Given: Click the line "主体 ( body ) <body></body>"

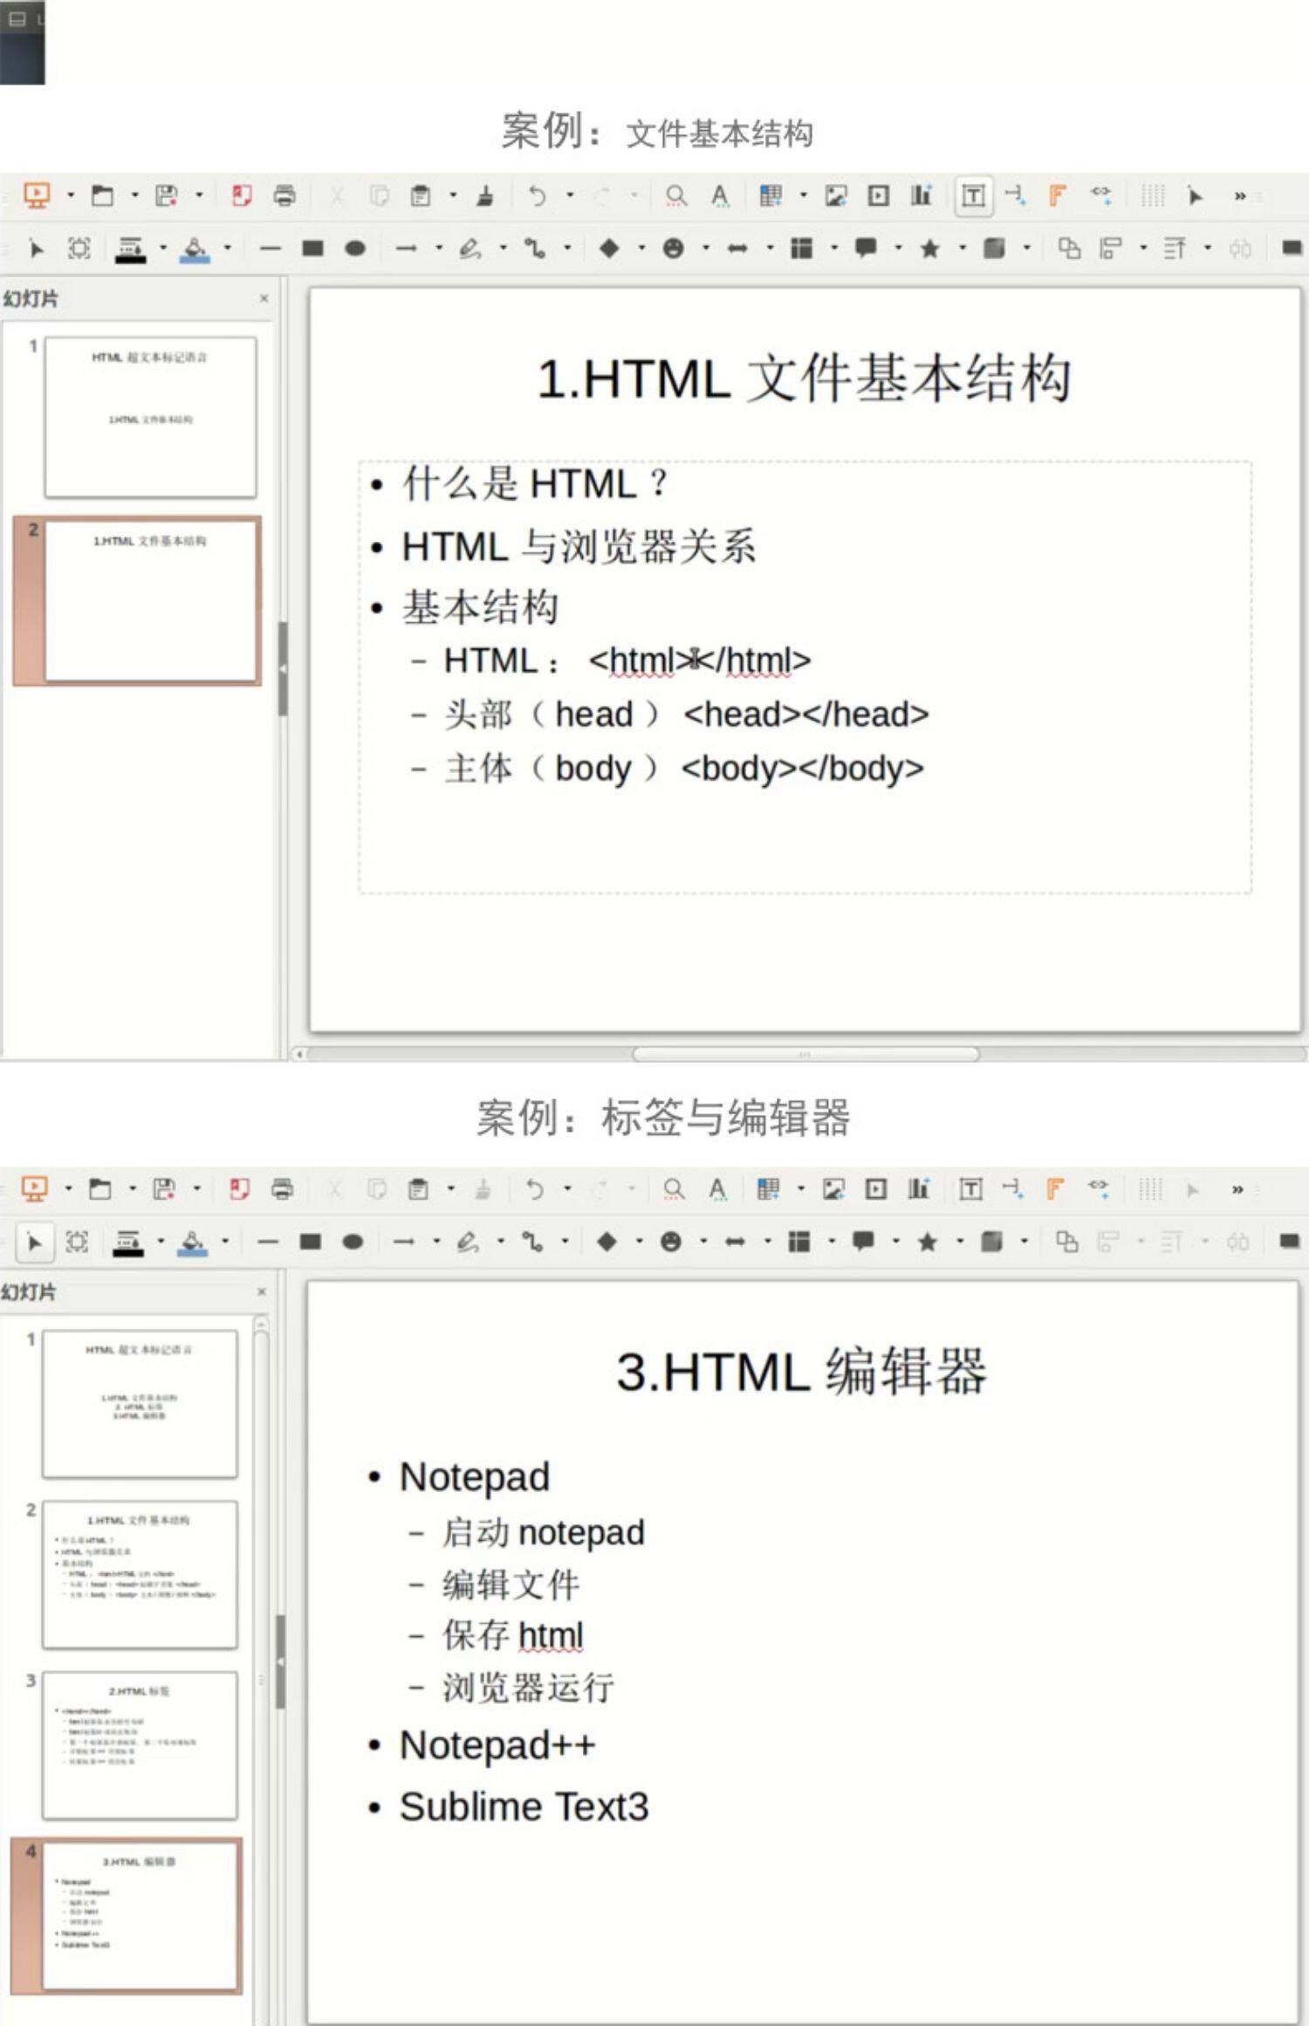Looking at the screenshot, I should [x=683, y=769].
